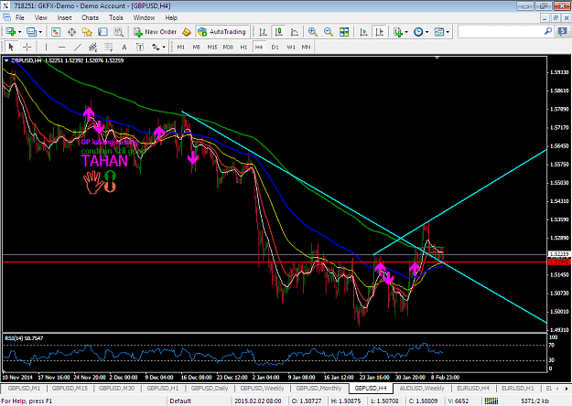
Task: Select the Text Label tool
Action: (x=140, y=47)
